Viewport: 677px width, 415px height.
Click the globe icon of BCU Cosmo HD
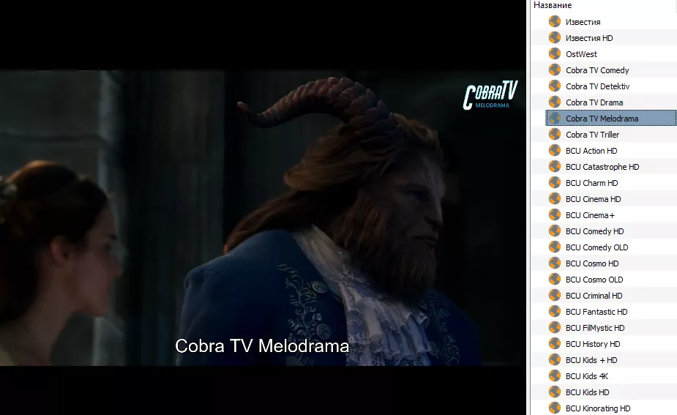click(x=554, y=263)
